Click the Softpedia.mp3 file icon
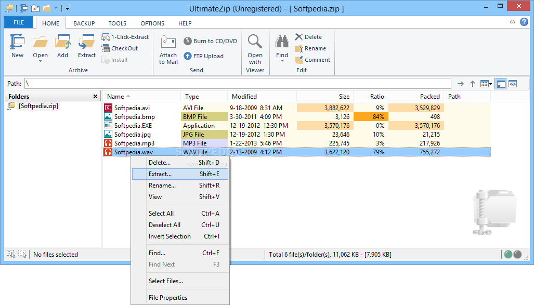The height and width of the screenshot is (305, 534). coord(108,143)
